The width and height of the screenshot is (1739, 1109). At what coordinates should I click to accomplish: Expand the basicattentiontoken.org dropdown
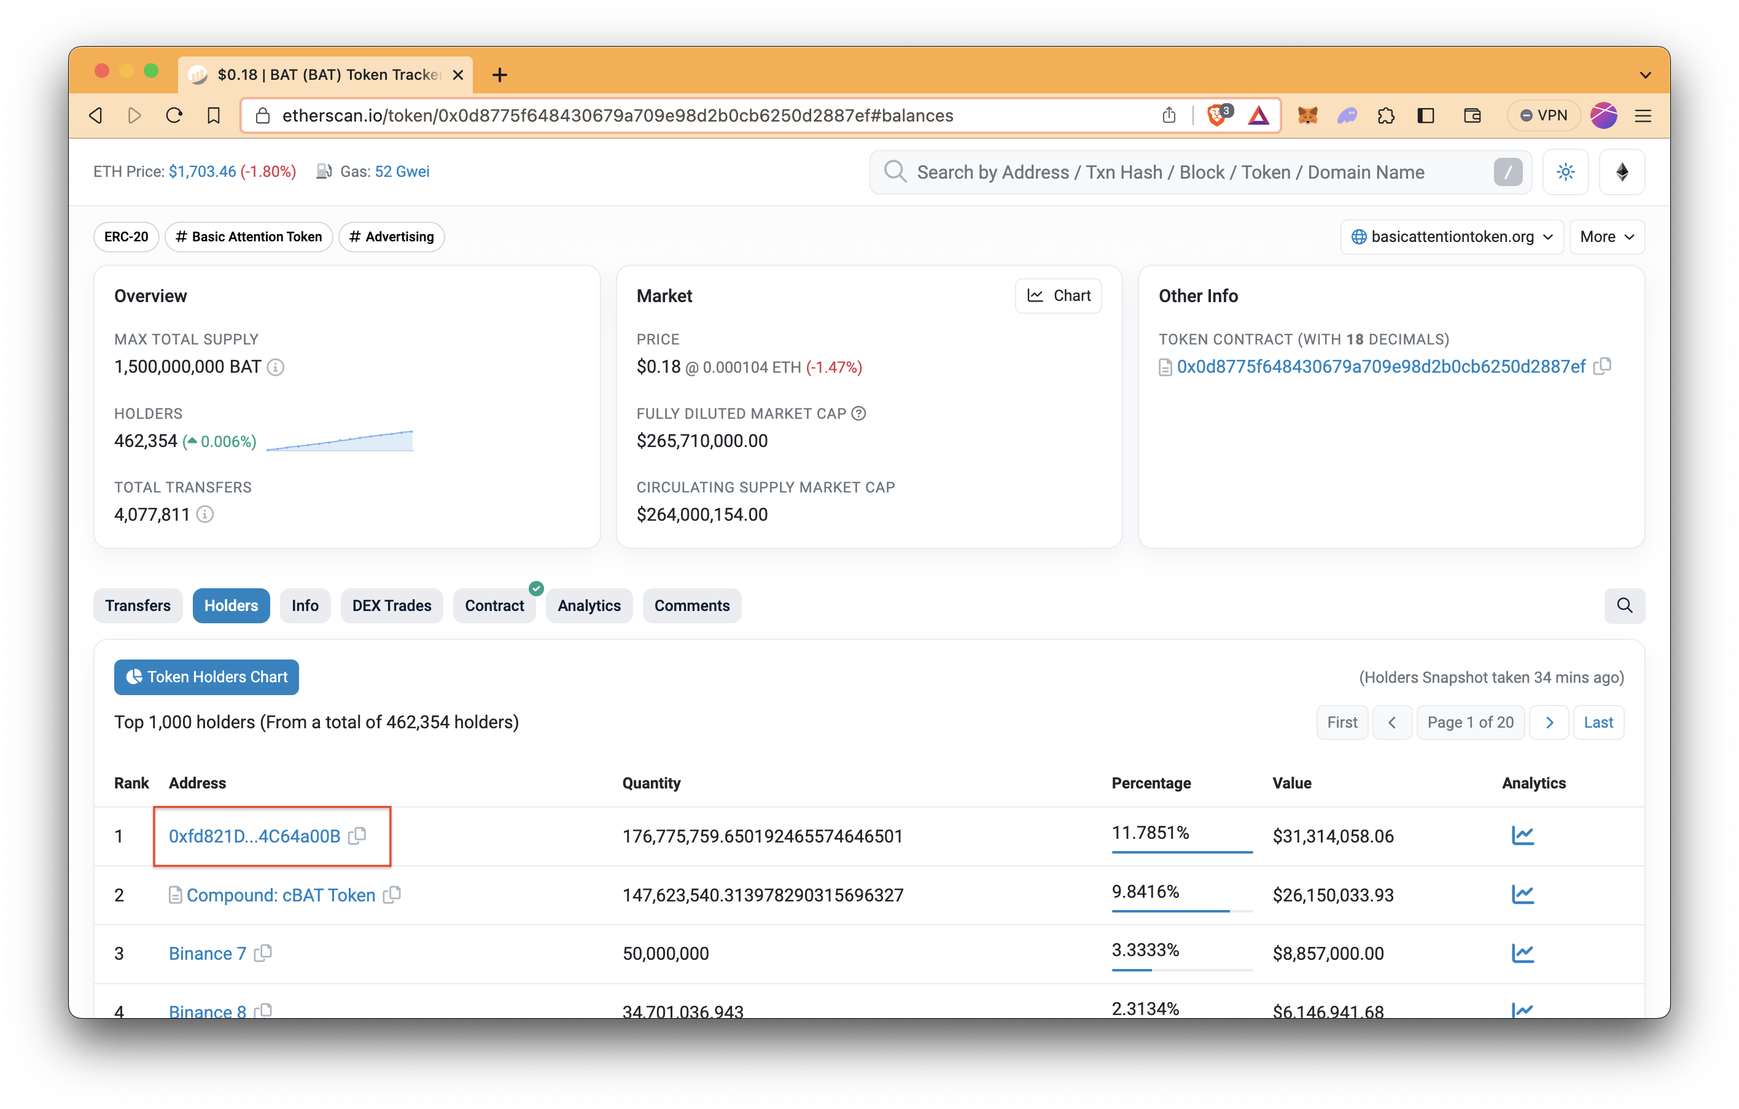(x=1452, y=237)
